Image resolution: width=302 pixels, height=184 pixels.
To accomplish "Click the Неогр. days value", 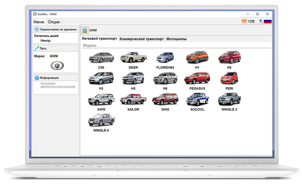I will pos(46,41).
